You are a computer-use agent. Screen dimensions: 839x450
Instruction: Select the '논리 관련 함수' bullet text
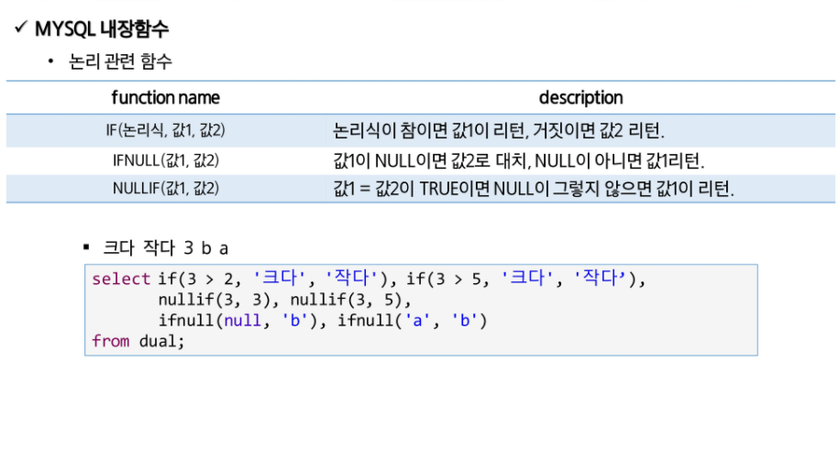pyautogui.click(x=120, y=61)
